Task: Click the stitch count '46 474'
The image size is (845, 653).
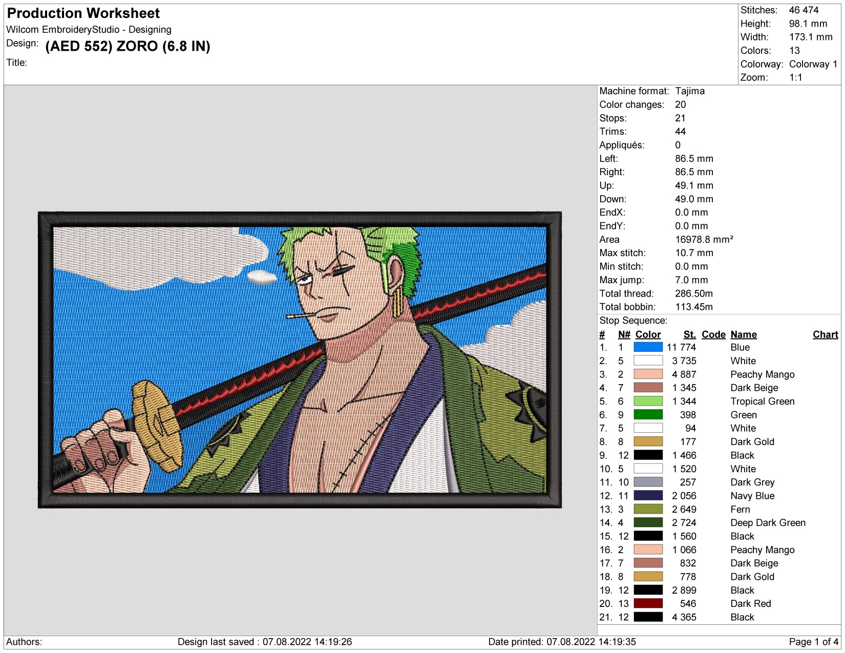Action: tap(804, 10)
